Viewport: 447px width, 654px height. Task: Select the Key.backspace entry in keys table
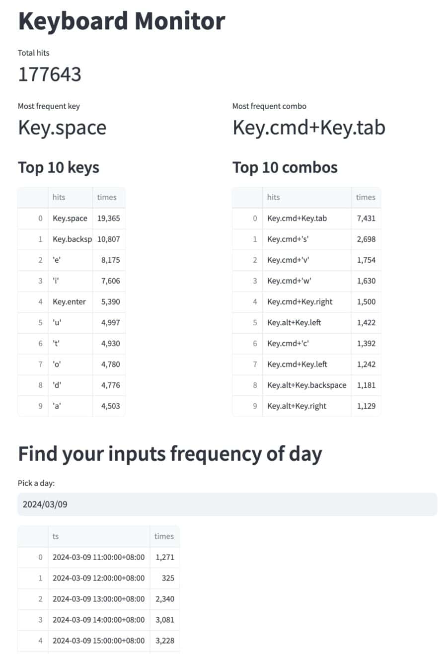(x=70, y=239)
